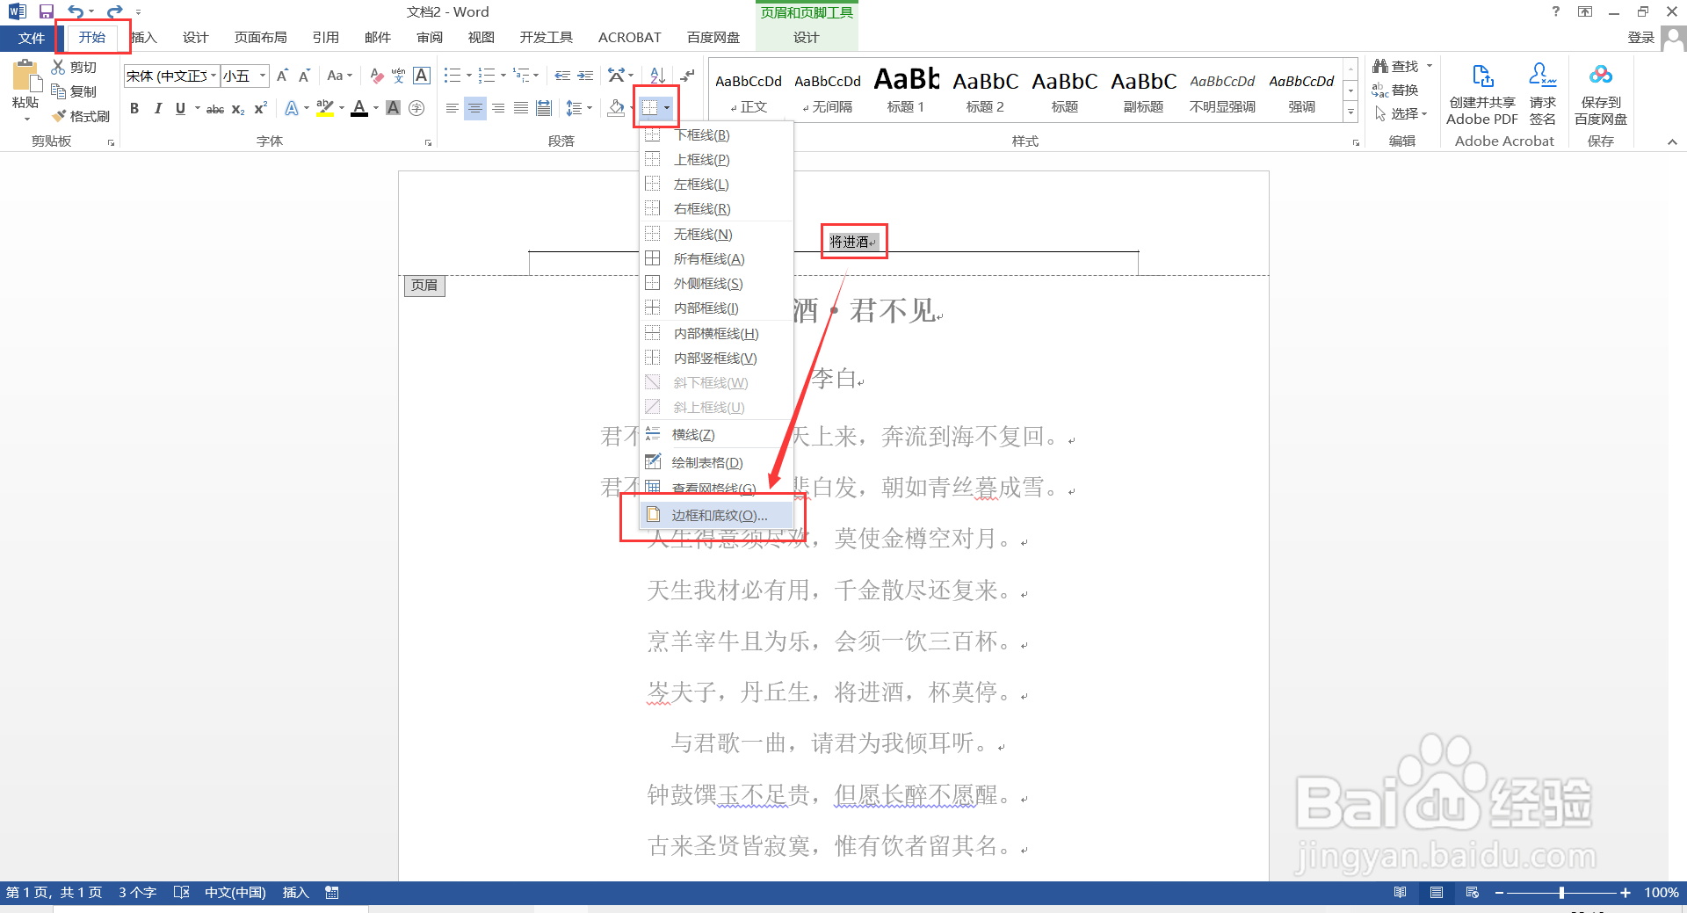This screenshot has width=1687, height=913.
Task: Select 标题 1 style from the gallery
Action: click(x=906, y=88)
